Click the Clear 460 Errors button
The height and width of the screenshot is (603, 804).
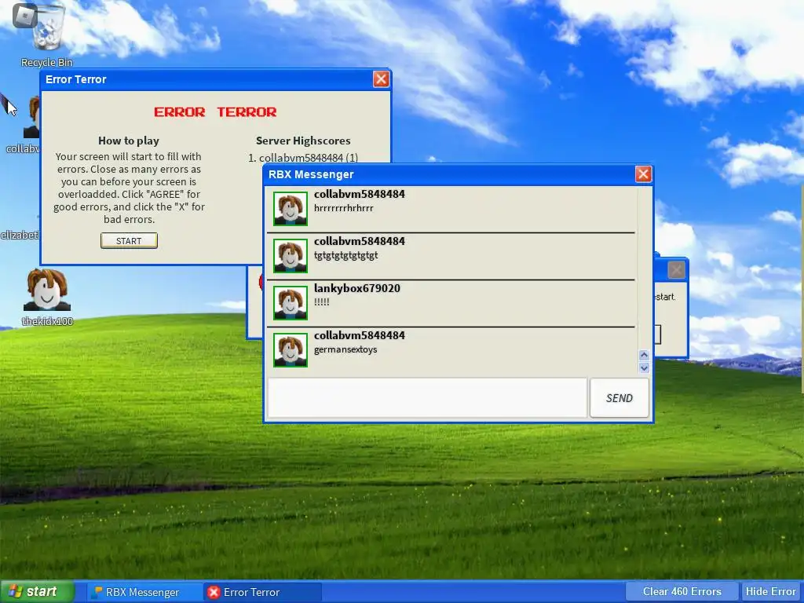[682, 592]
